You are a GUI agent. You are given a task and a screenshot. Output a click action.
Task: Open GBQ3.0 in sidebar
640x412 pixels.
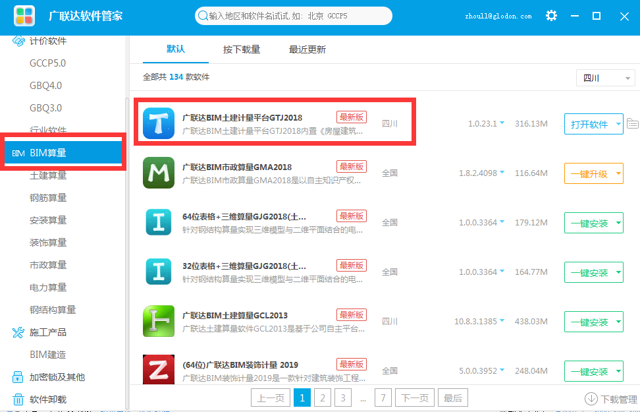point(45,108)
